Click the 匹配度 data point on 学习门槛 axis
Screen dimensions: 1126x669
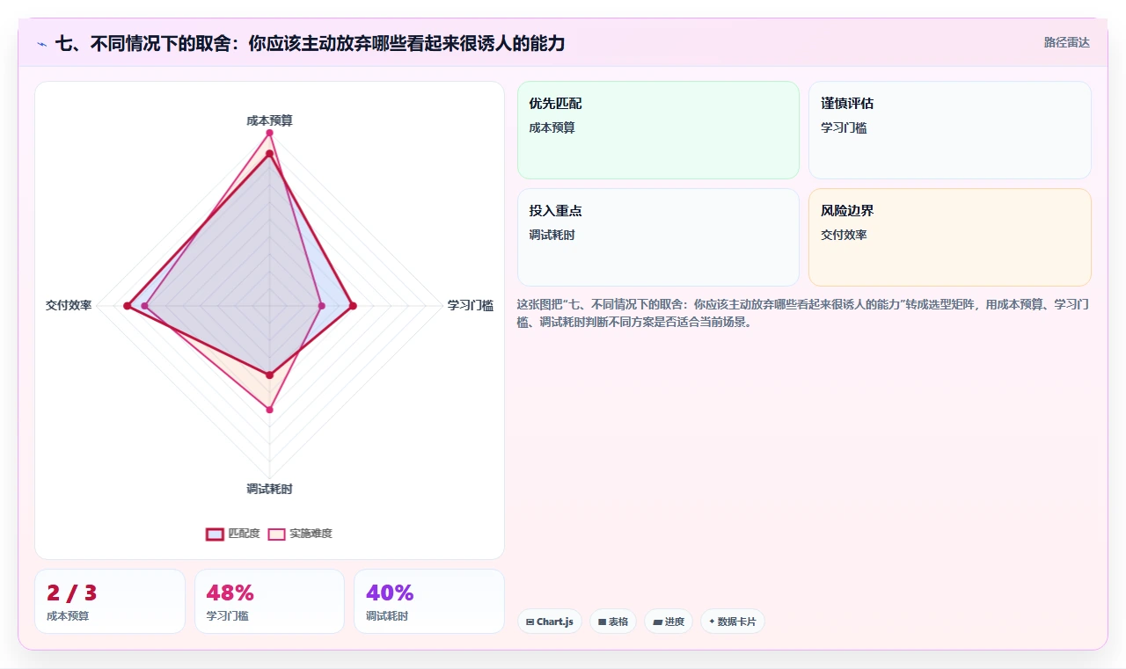[x=354, y=306]
